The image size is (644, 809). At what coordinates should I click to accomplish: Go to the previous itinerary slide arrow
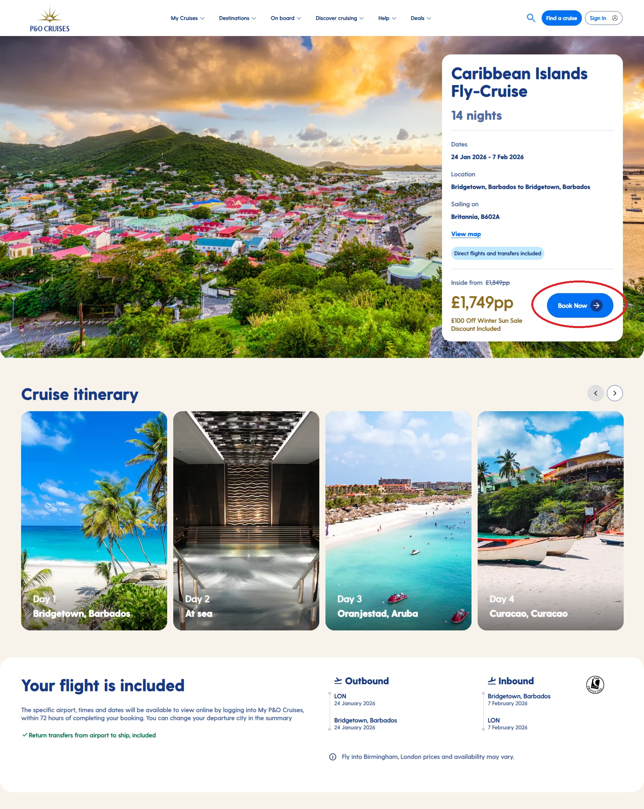click(596, 393)
